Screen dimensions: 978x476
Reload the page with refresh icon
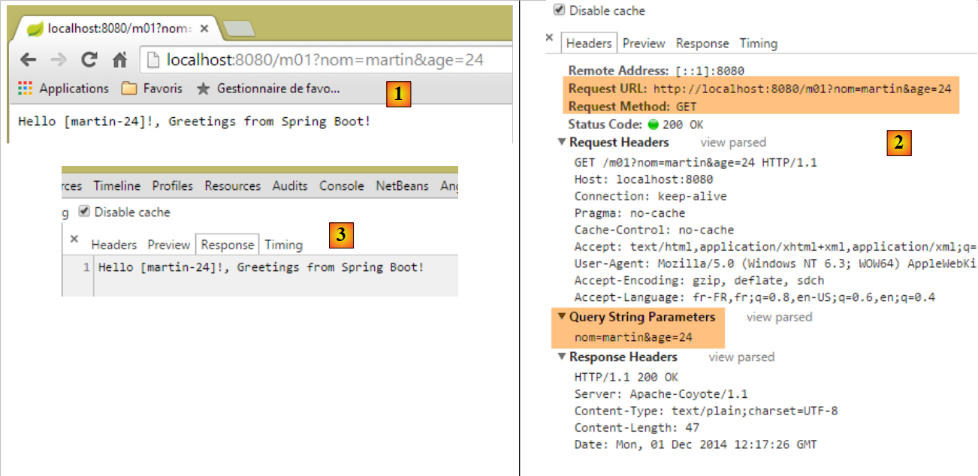point(89,60)
